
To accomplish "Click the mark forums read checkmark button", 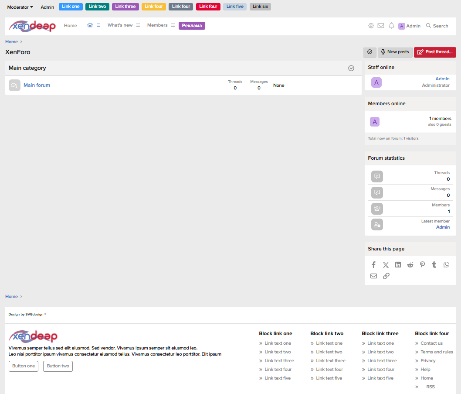I will coord(369,52).
